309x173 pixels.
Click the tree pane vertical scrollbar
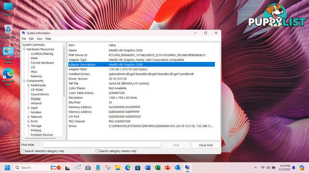tap(64, 72)
